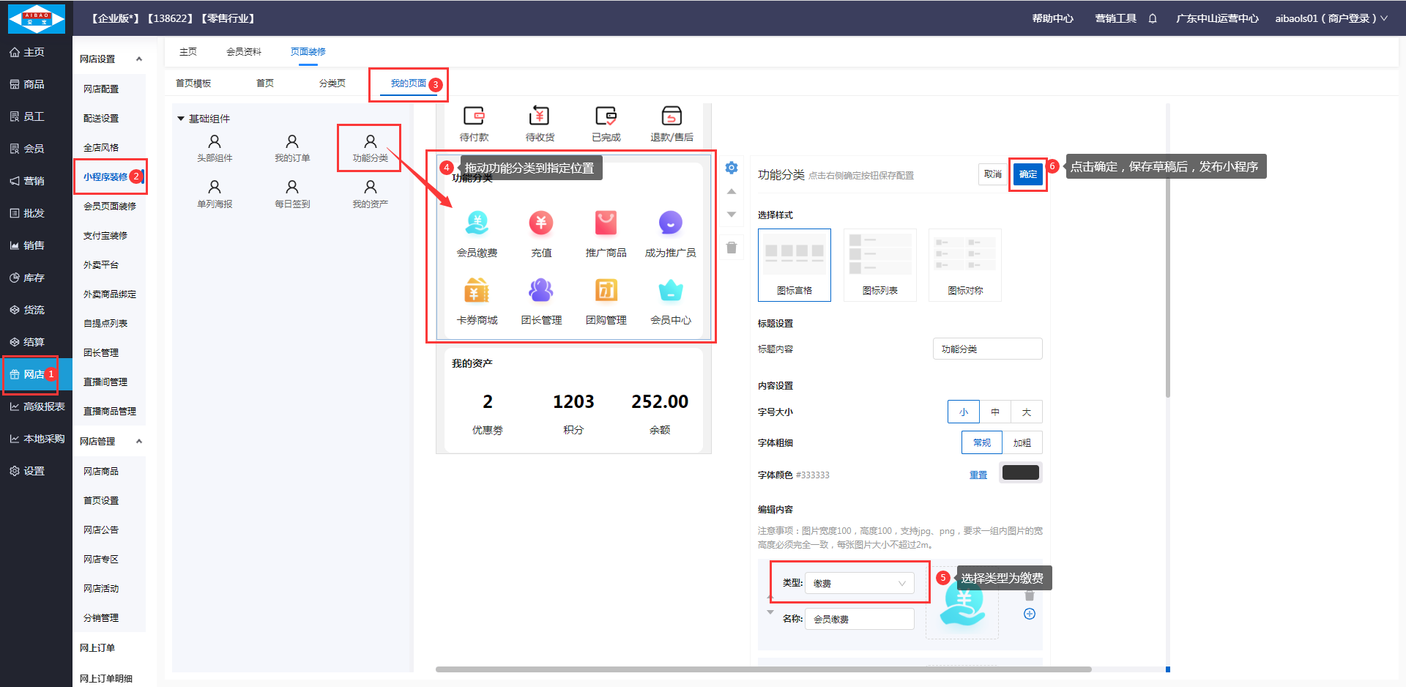Screen dimensions: 1406x687
Task: Click the blue gear settings icon
Action: click(x=731, y=168)
